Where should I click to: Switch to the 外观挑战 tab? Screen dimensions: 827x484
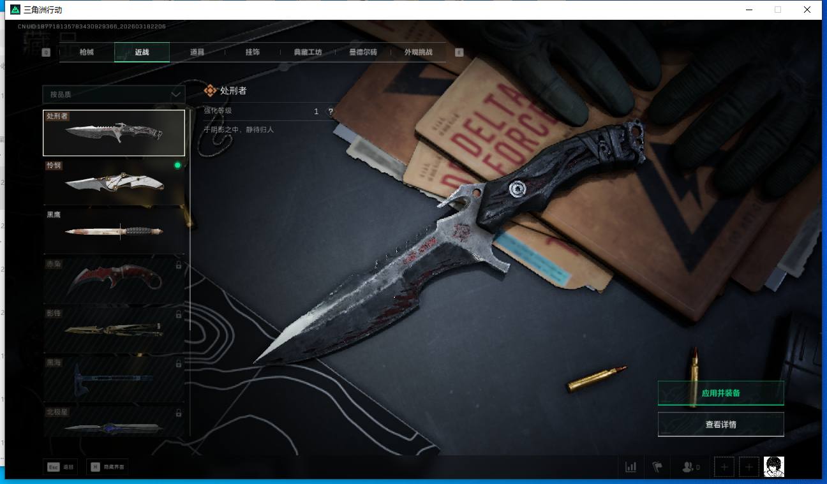419,52
